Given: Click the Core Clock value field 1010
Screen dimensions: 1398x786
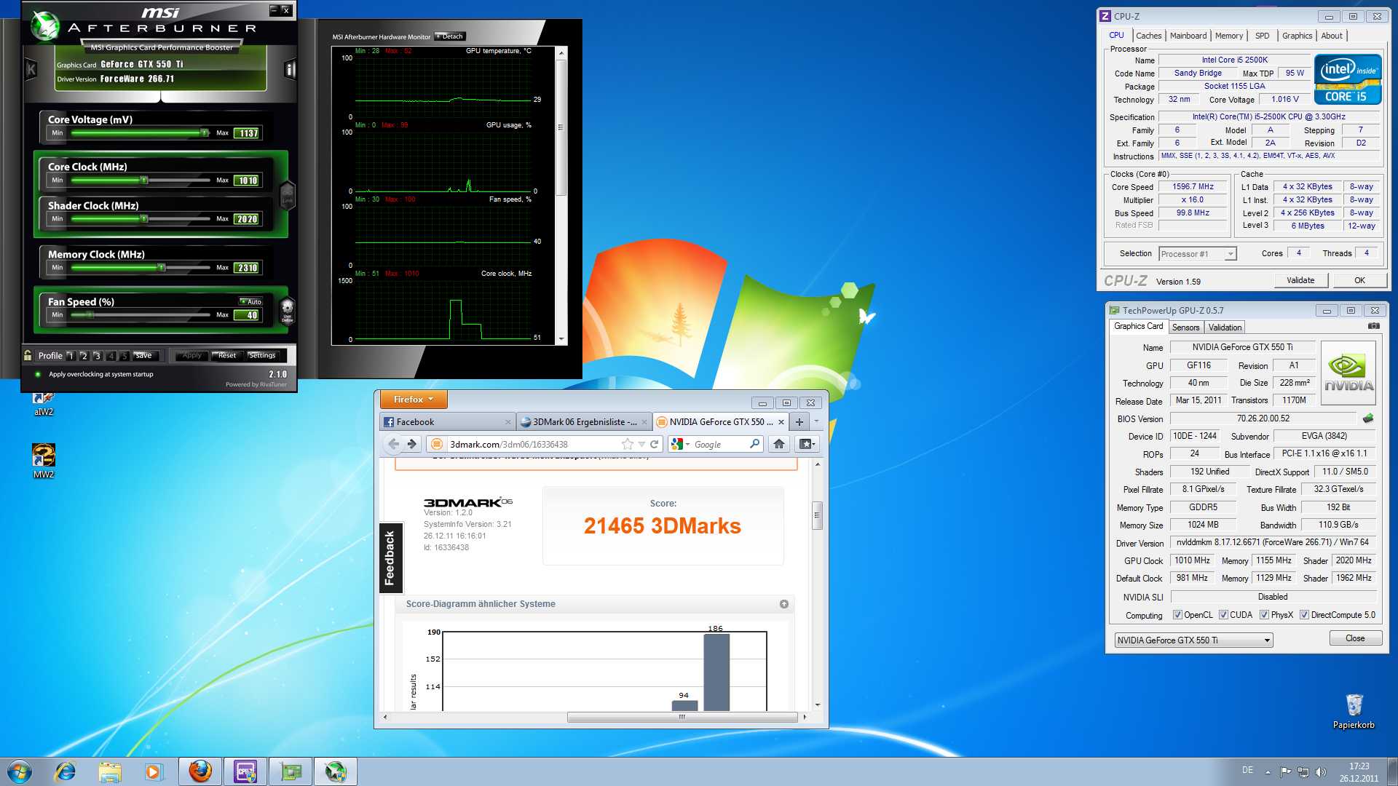Looking at the screenshot, I should [247, 180].
